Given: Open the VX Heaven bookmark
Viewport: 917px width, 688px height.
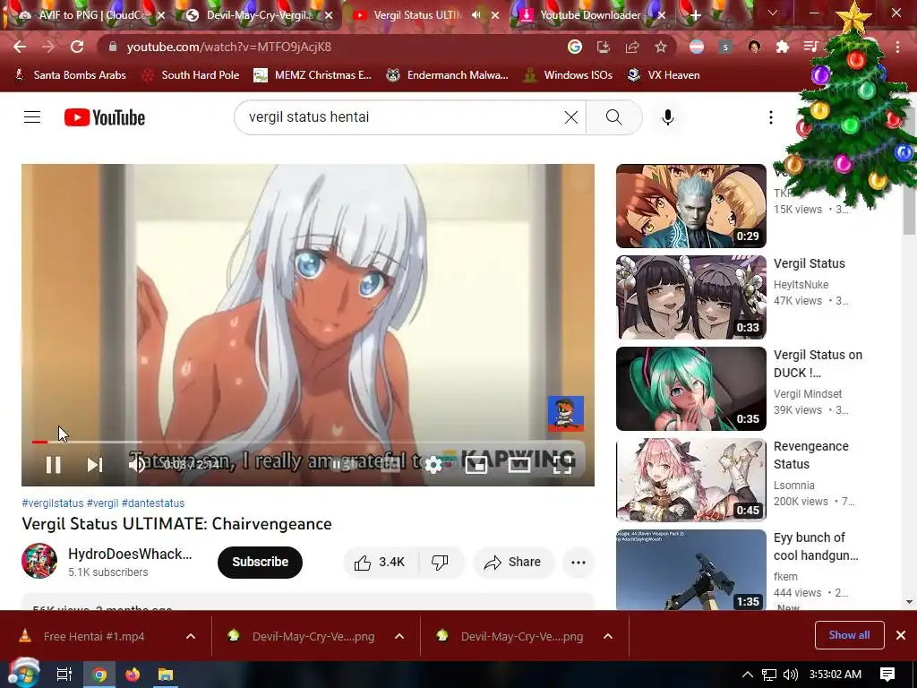Looking at the screenshot, I should tap(664, 75).
